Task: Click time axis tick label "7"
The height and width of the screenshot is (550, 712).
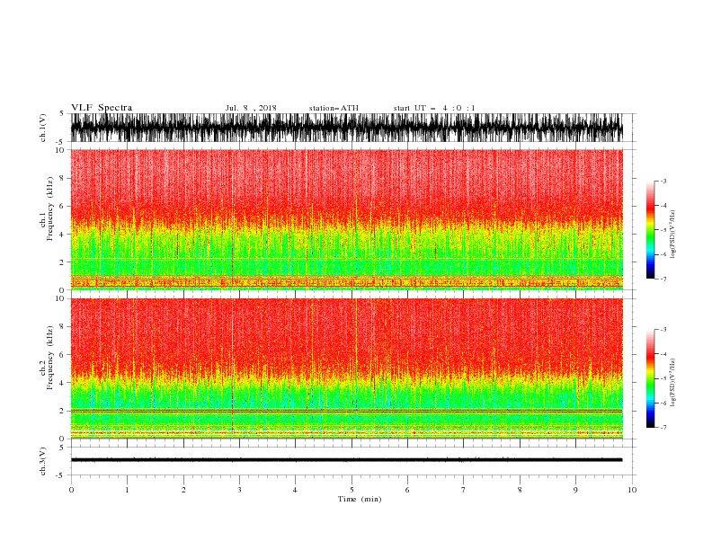Action: [x=464, y=490]
